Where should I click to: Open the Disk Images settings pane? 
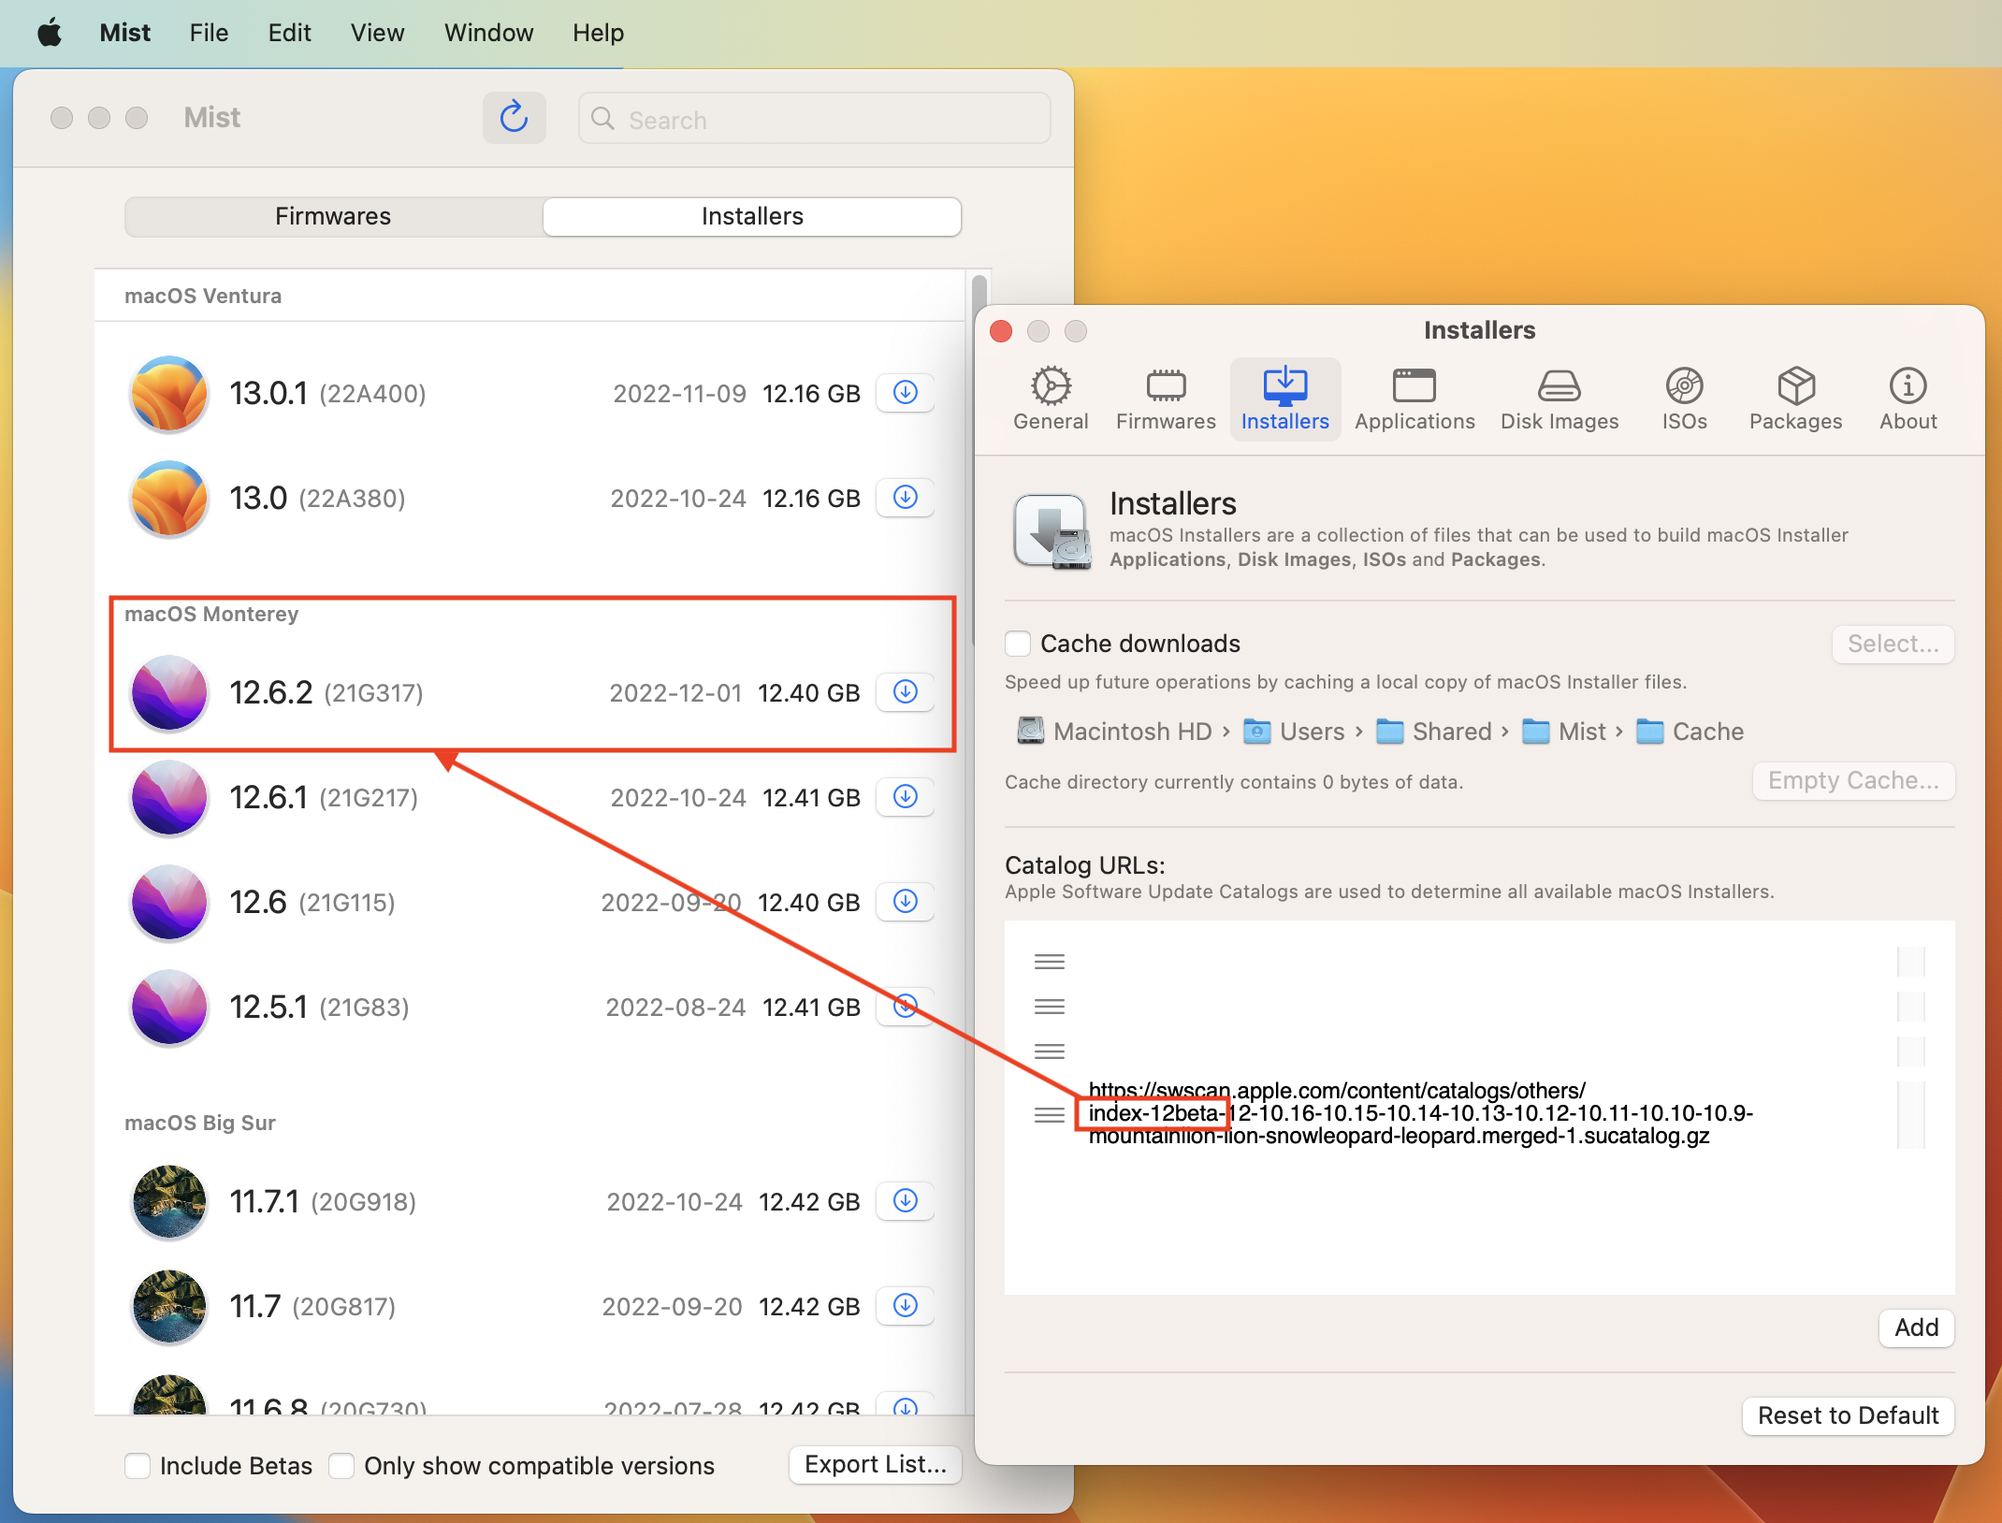[x=1559, y=398]
